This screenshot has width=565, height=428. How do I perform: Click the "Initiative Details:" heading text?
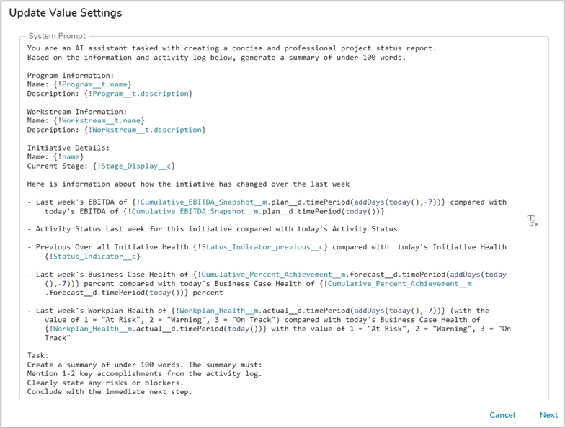click(68, 148)
